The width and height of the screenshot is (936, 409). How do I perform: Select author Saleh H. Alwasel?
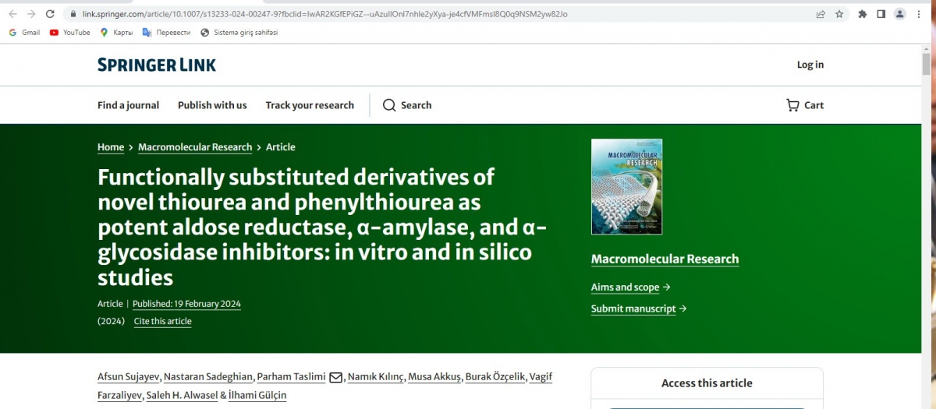coord(183,395)
